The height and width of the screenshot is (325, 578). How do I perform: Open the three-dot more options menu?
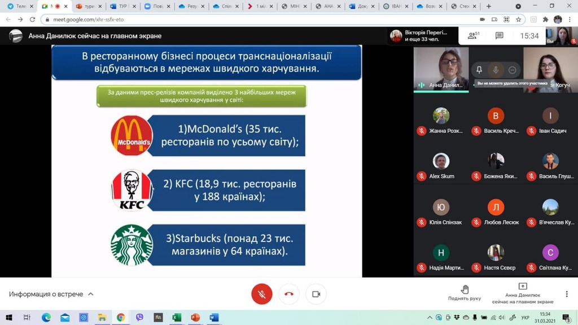[567, 294]
